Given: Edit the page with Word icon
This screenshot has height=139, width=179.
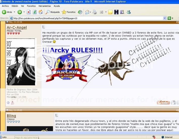Looking at the screenshot, I should click(101, 12).
